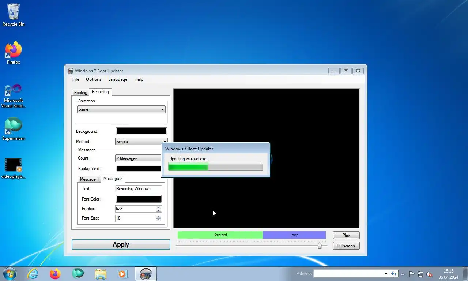
Task: Click the muted volume tray icon
Action: click(x=430, y=274)
